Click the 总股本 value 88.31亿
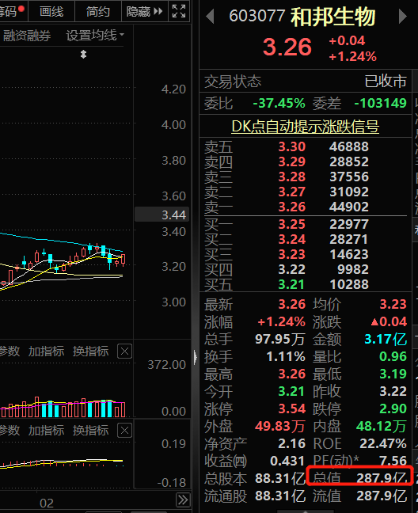The height and width of the screenshot is (513, 418). coord(280,479)
